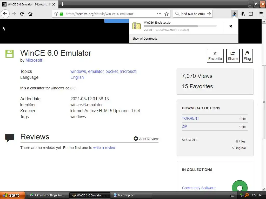Image resolution: width=266 pixels, height=199 pixels.
Task: Click Add Review
Action: pyautogui.click(x=149, y=139)
